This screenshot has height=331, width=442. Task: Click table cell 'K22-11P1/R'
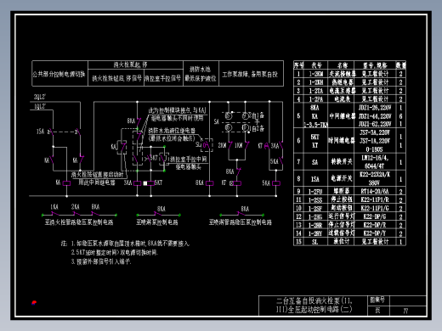pos(375,200)
